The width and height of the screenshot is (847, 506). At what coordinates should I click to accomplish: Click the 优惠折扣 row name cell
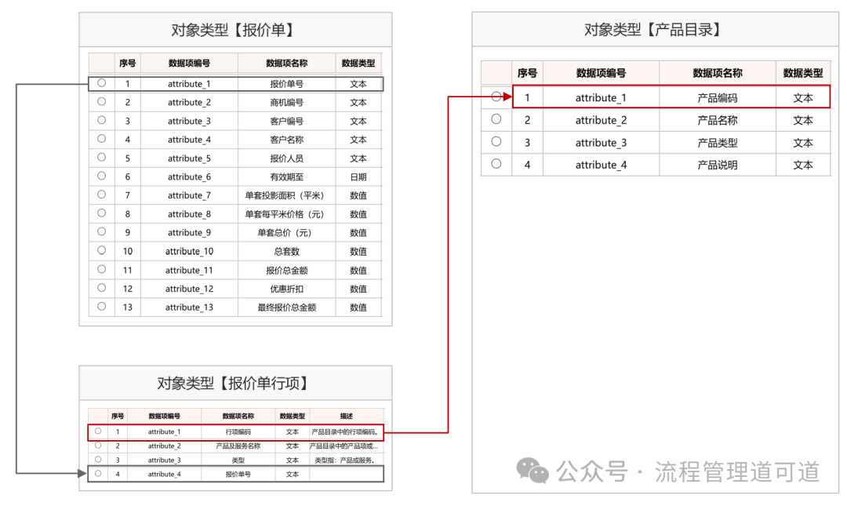286,289
